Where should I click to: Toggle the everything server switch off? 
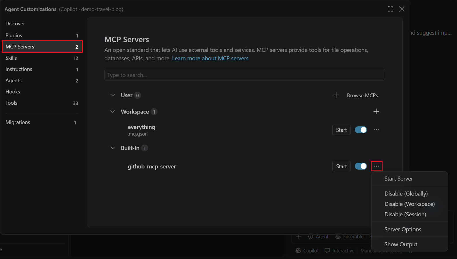(x=361, y=130)
